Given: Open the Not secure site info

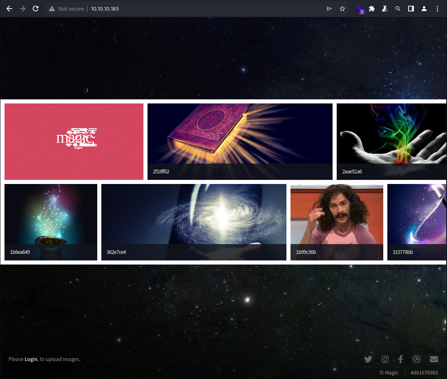Looking at the screenshot, I should pos(67,9).
